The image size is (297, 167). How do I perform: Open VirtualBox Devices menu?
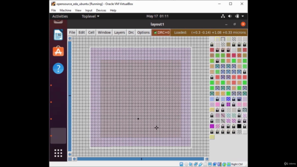click(101, 10)
